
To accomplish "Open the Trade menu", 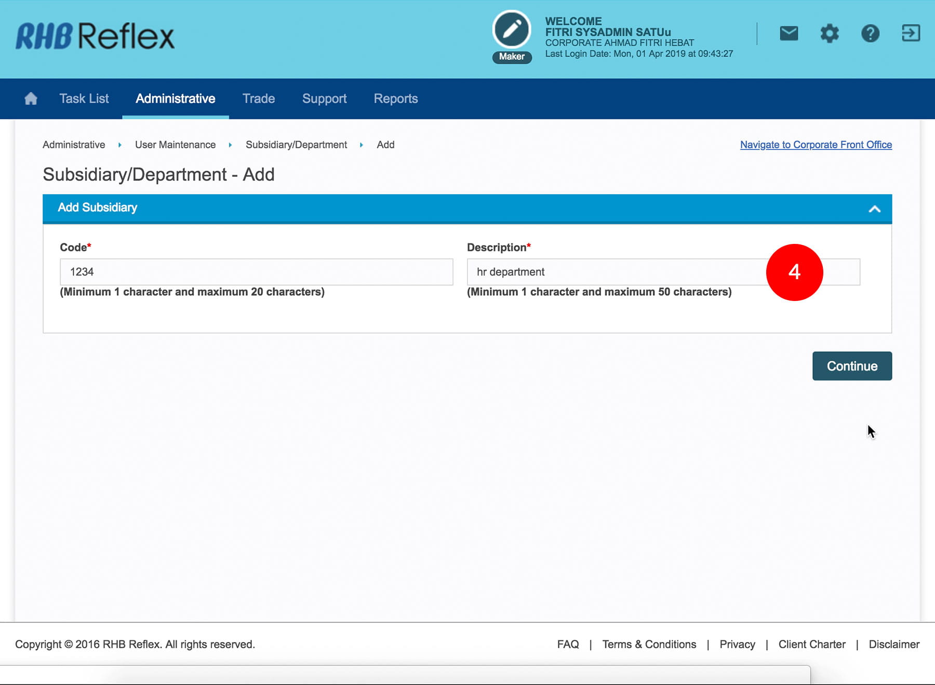I will click(259, 99).
